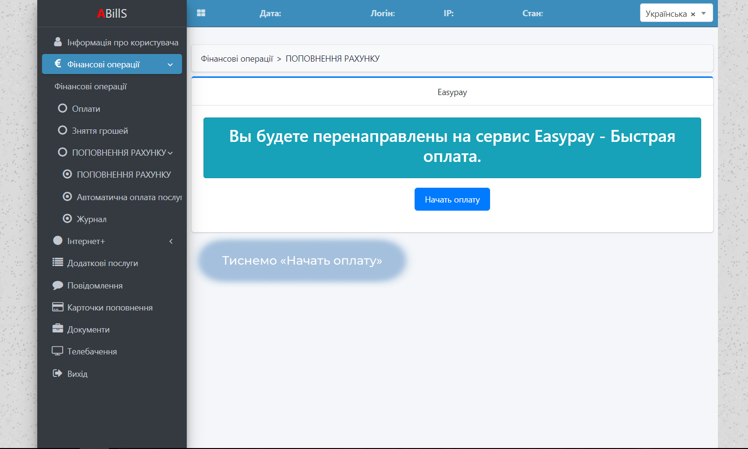Click Фінансові операції breadcrumb link
748x449 pixels.
[x=237, y=59]
